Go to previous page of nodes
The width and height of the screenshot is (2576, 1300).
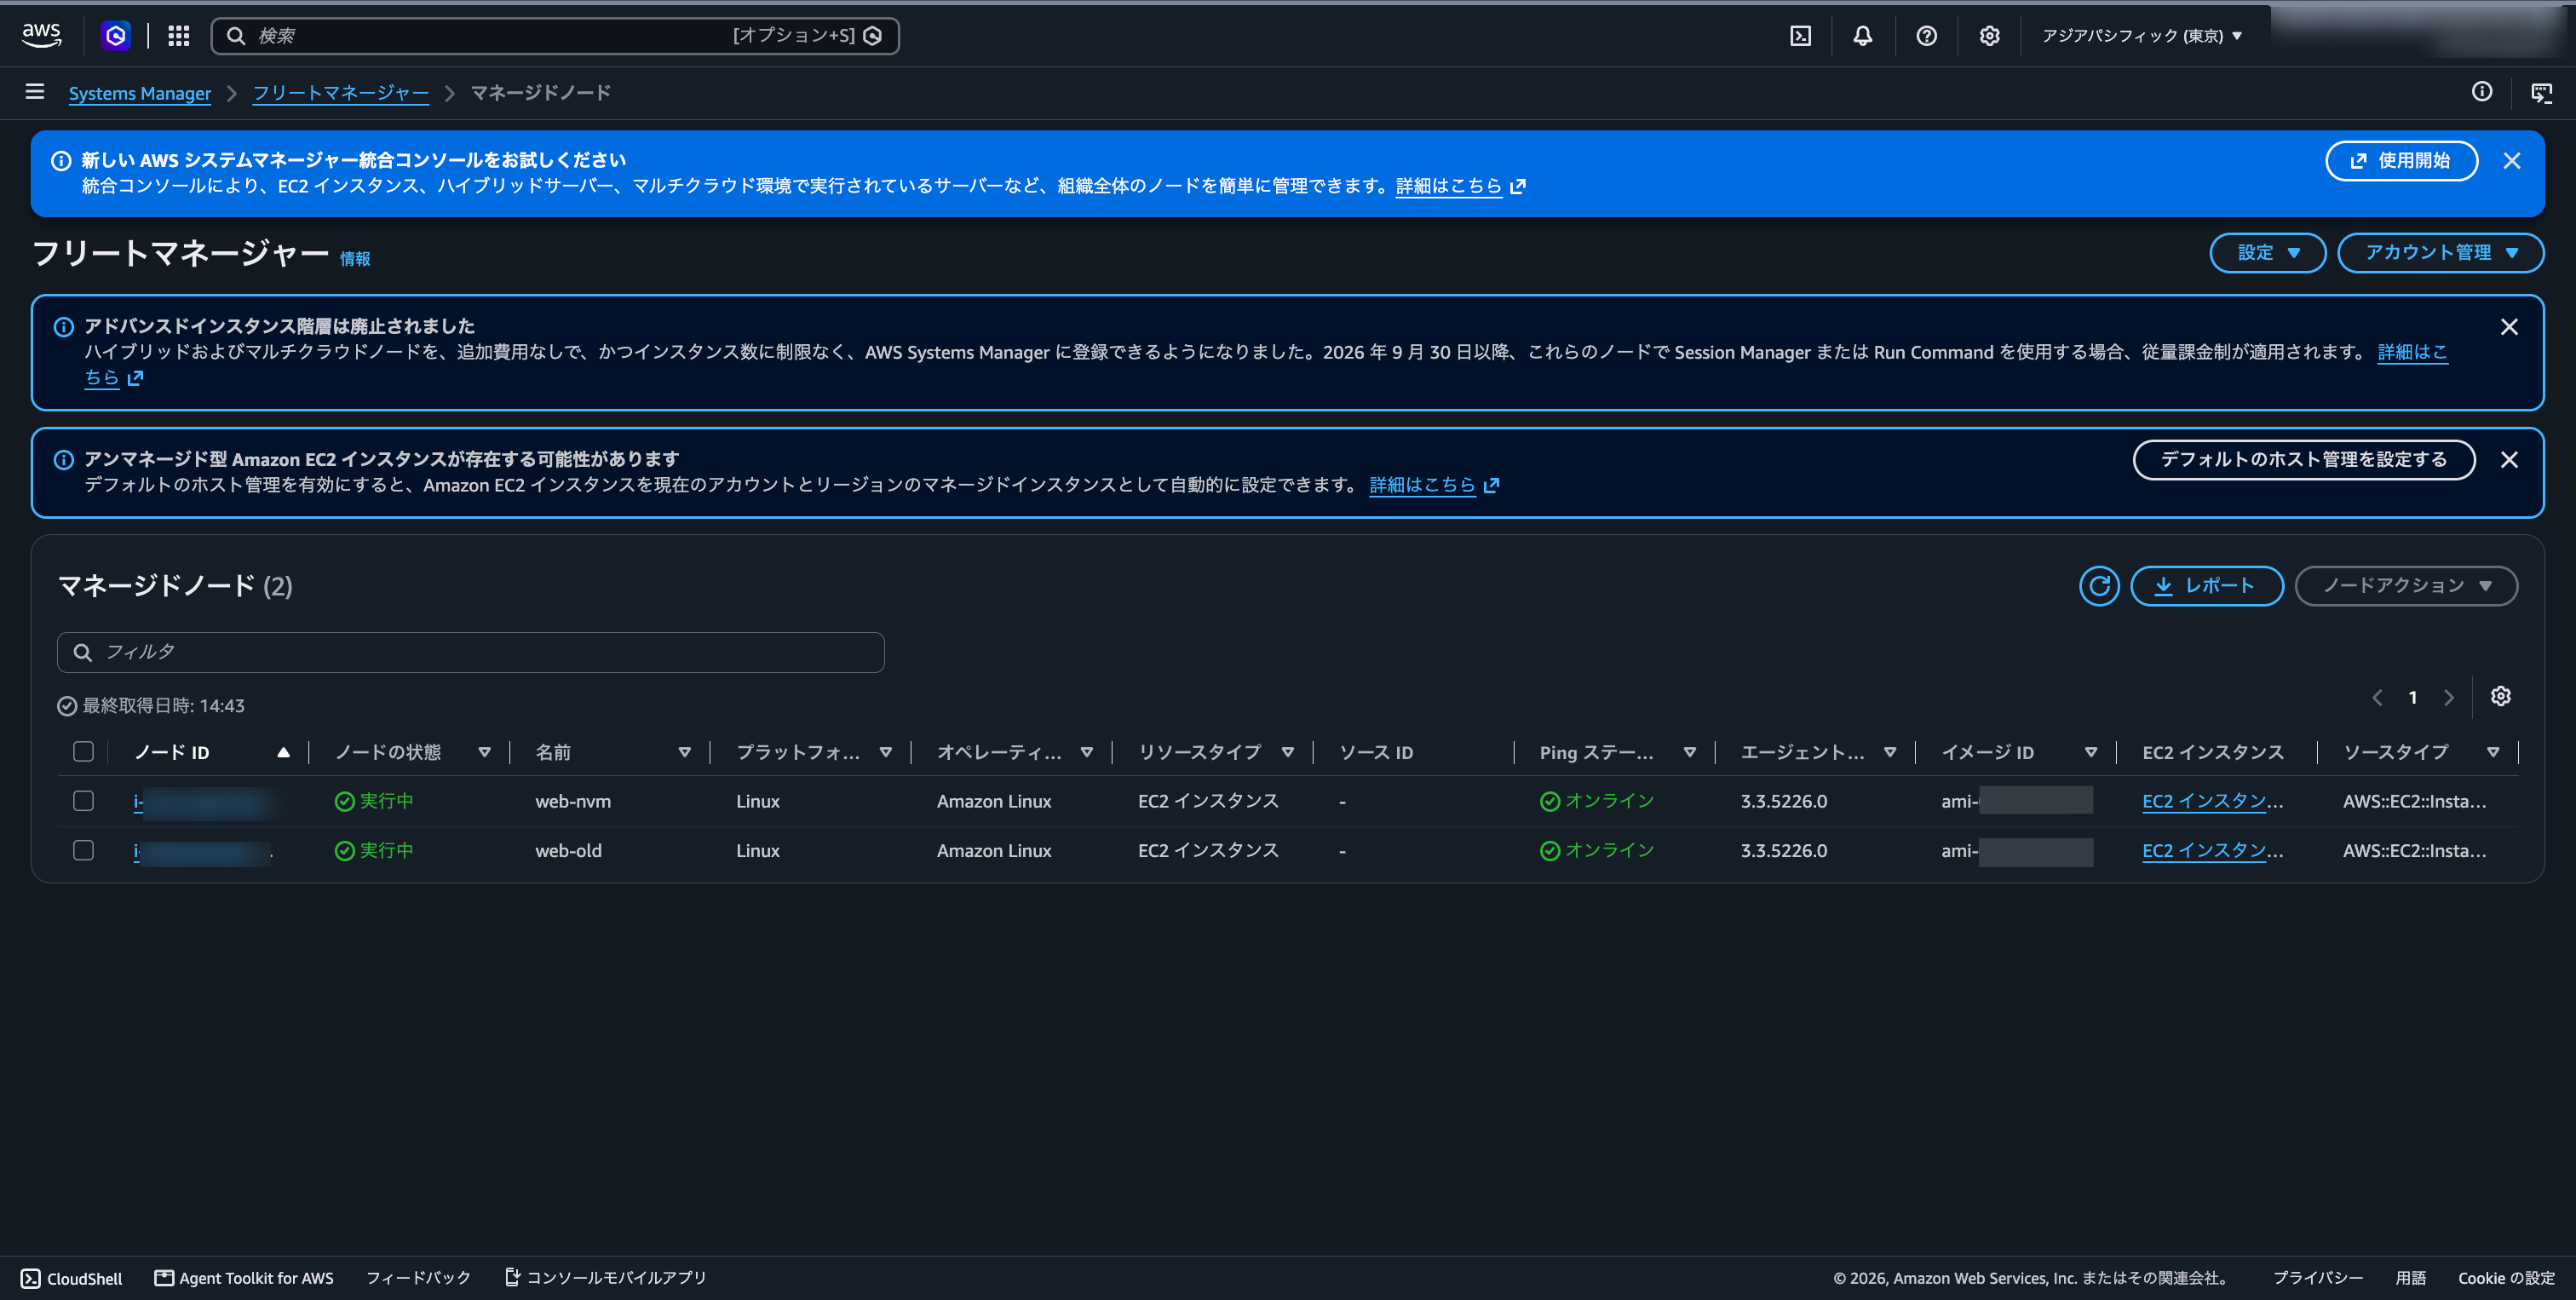click(x=2377, y=698)
